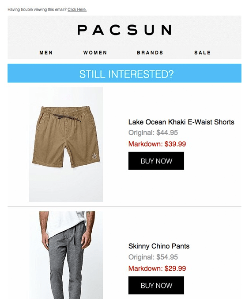
Task: Open the MEN navigation item
Action: click(x=46, y=53)
